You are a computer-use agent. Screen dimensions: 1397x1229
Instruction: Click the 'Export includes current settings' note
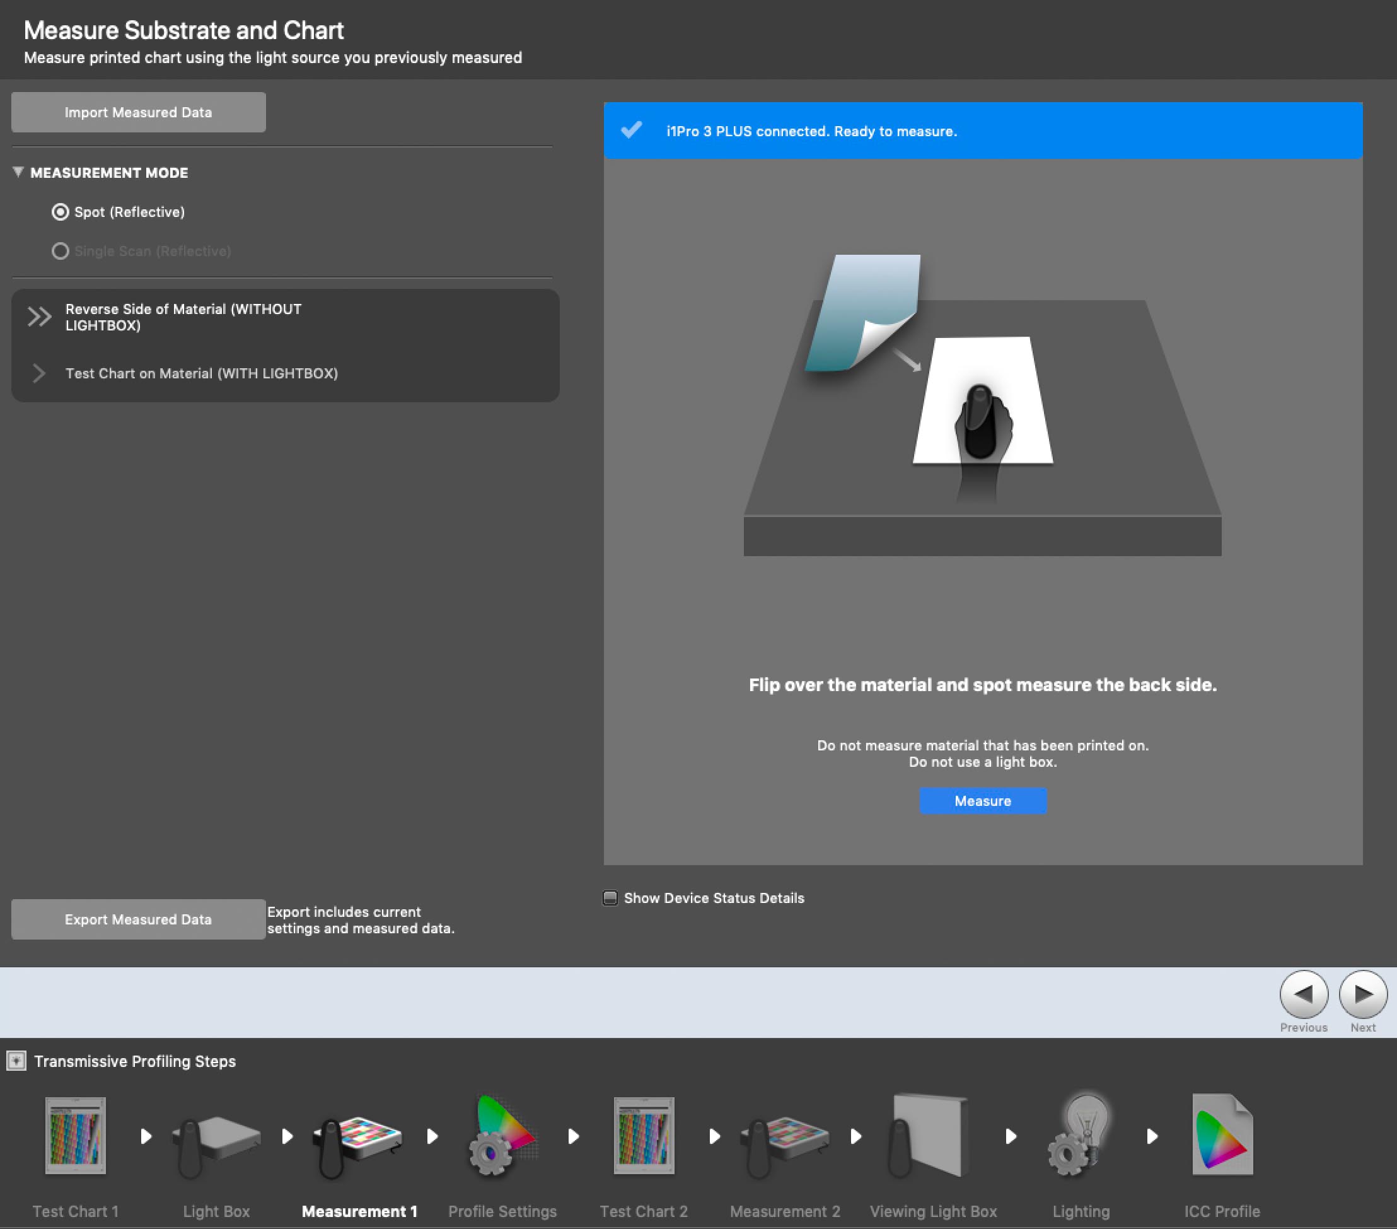[x=360, y=920]
